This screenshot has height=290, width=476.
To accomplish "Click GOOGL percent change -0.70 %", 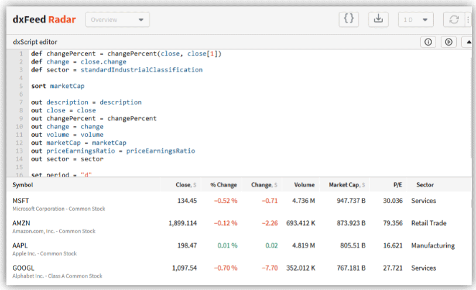I will [225, 268].
